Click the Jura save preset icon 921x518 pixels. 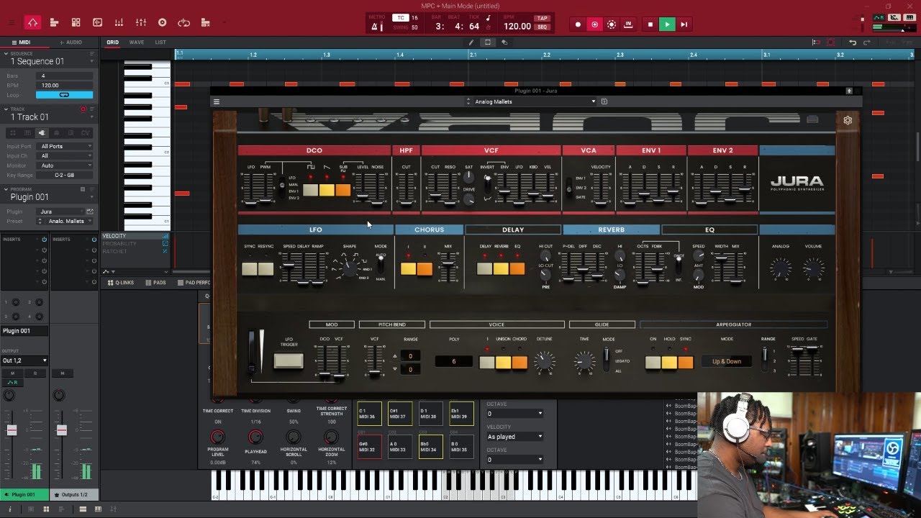point(604,101)
